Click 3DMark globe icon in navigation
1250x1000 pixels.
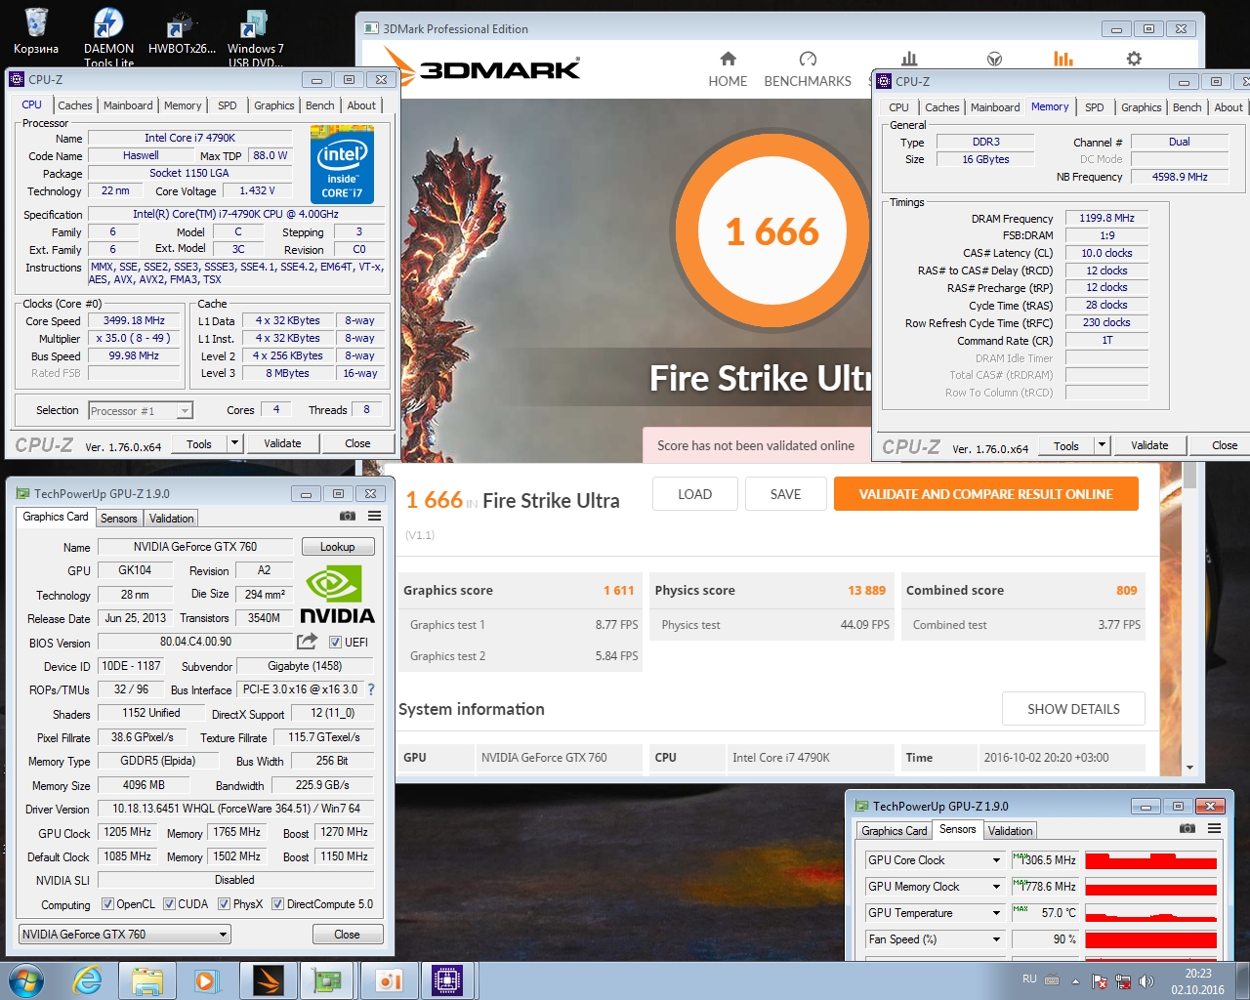pos(994,59)
